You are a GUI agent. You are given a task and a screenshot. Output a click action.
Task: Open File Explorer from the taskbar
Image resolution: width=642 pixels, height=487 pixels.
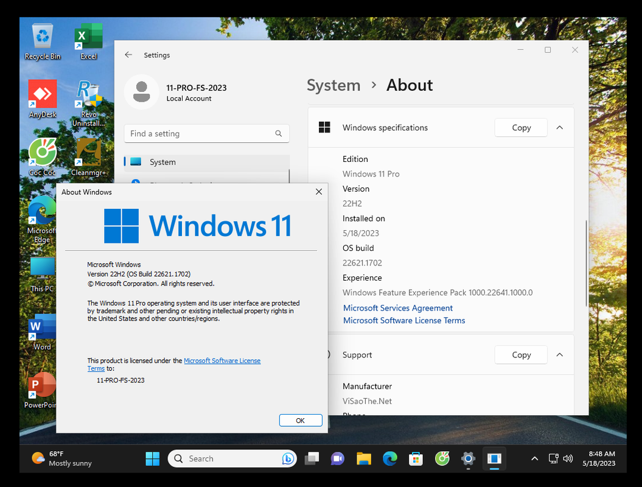[x=363, y=459]
